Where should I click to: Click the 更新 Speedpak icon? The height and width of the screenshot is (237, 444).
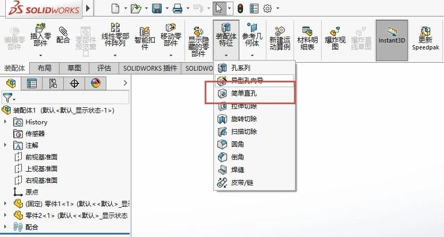tap(425, 38)
